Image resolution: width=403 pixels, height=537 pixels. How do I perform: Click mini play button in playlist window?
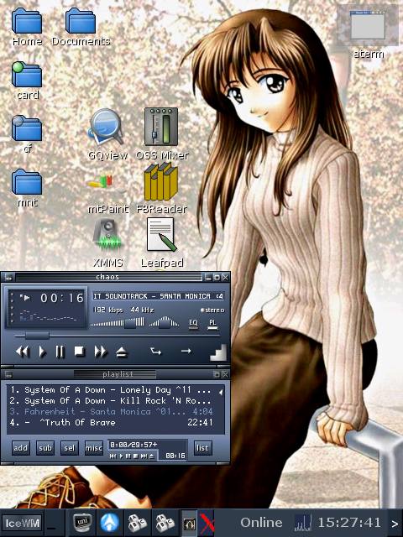click(x=121, y=456)
